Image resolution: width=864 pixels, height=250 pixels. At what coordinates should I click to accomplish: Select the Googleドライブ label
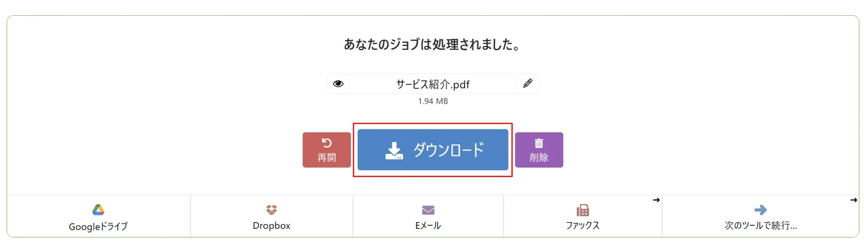tap(98, 226)
